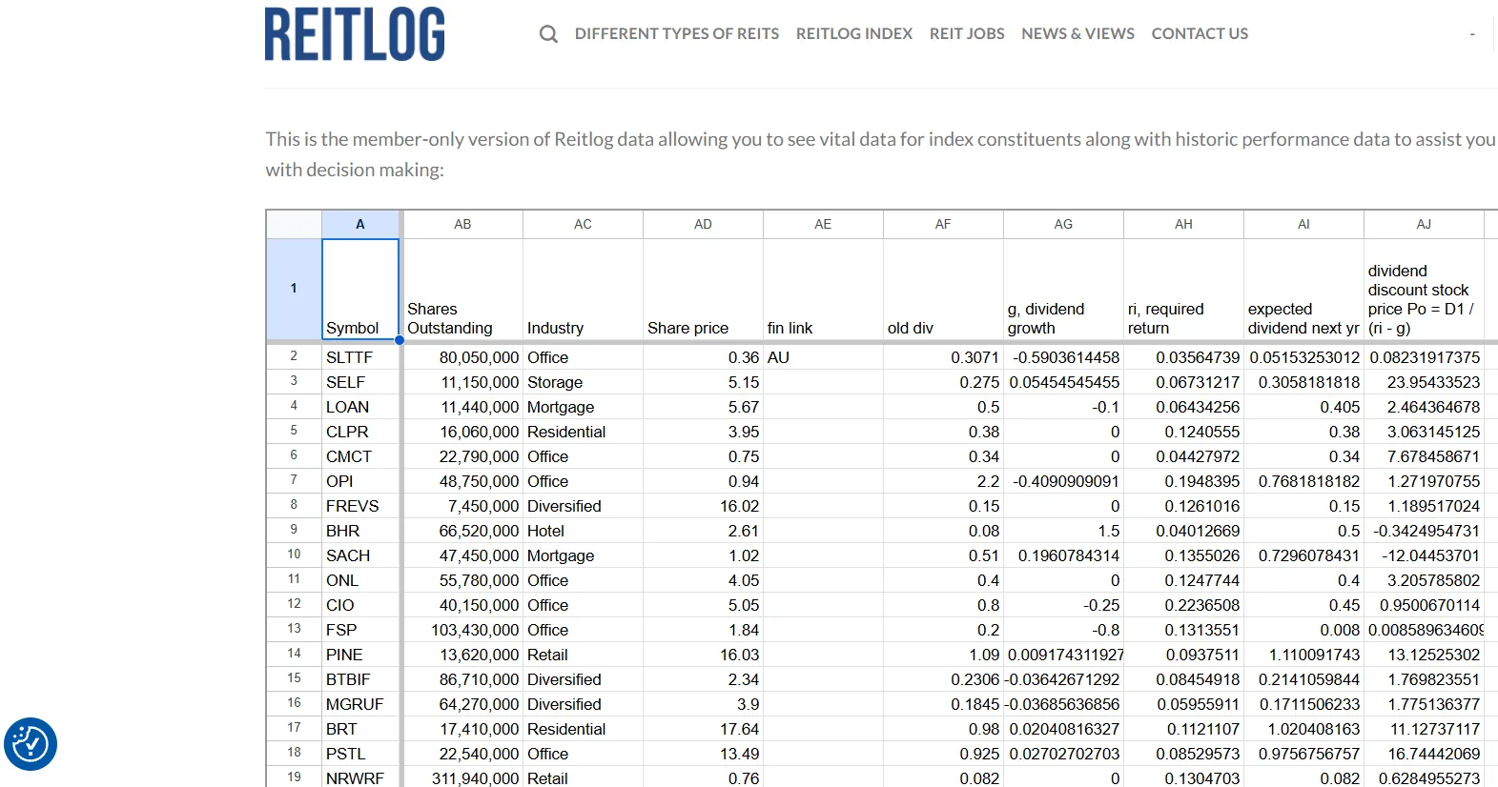
Task: Click the ri, required return header
Action: coord(1183,289)
